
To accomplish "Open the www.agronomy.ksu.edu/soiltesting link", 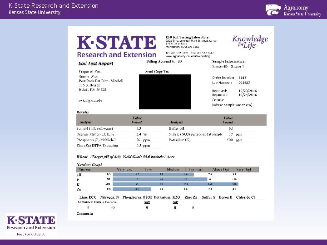I will point(188,56).
